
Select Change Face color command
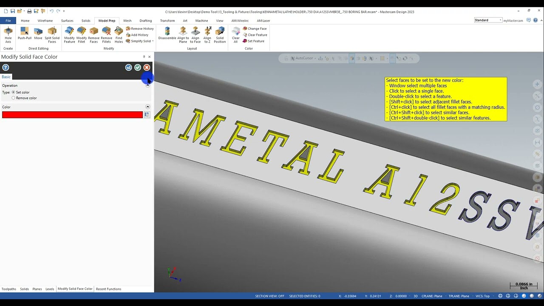coord(255,28)
